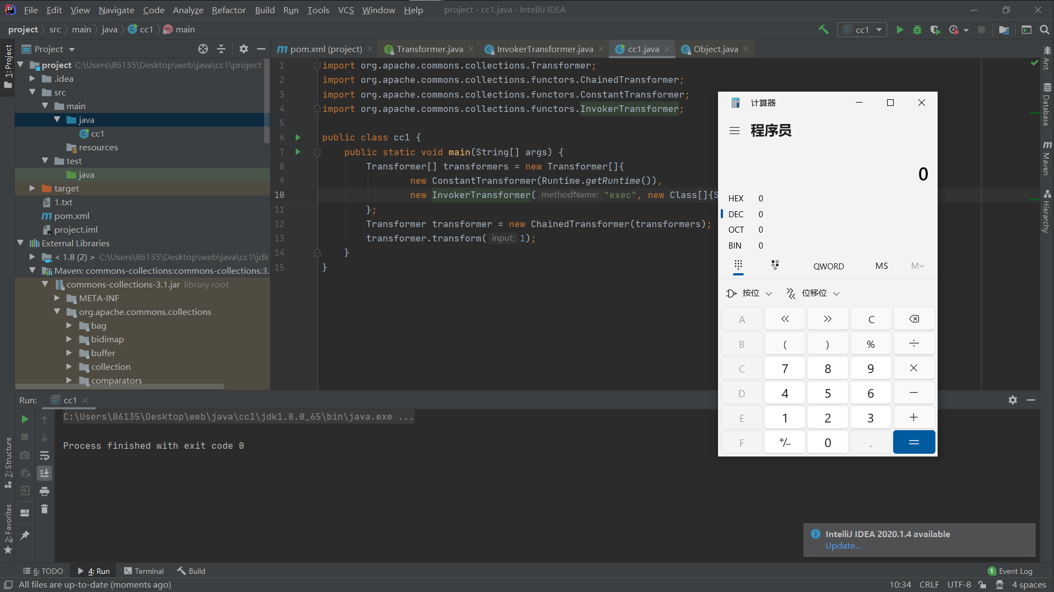
Task: Click calculator MS memory store
Action: 882,266
